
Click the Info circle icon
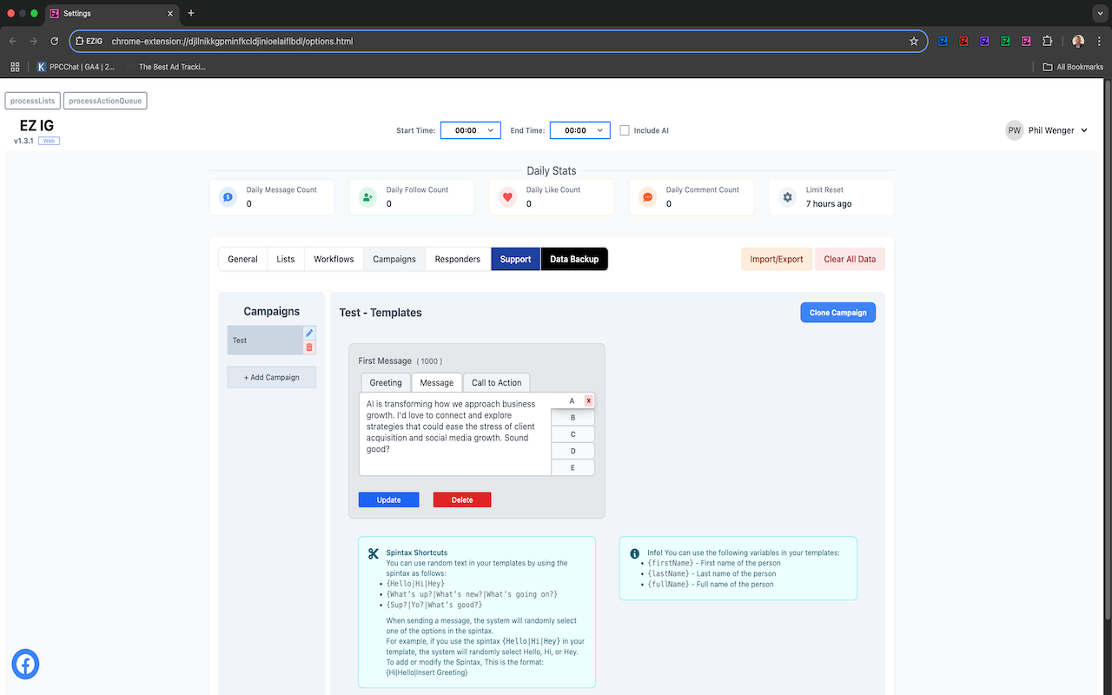pyautogui.click(x=634, y=553)
